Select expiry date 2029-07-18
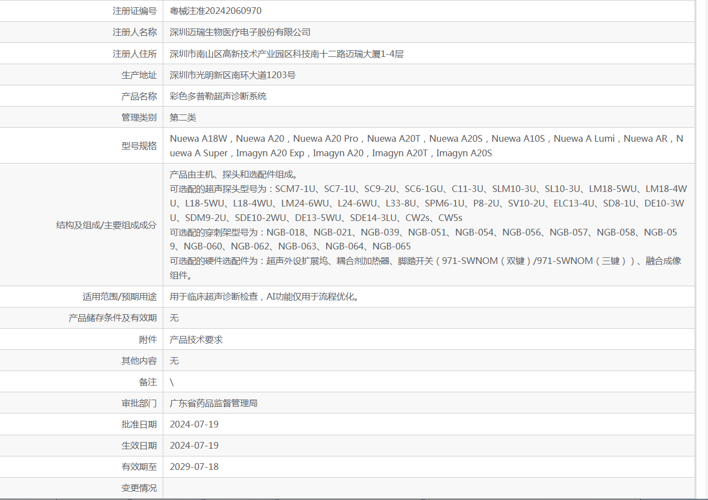The width and height of the screenshot is (708, 500). [194, 467]
